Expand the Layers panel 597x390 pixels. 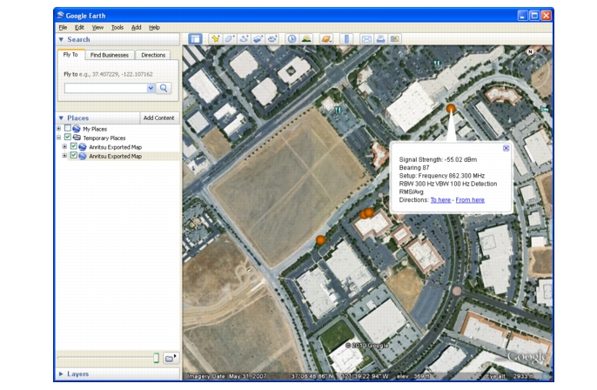61,373
